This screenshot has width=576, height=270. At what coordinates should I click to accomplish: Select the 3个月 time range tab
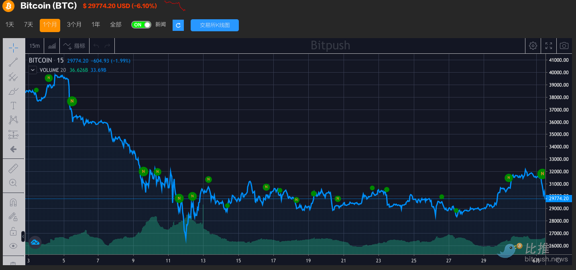pyautogui.click(x=74, y=25)
